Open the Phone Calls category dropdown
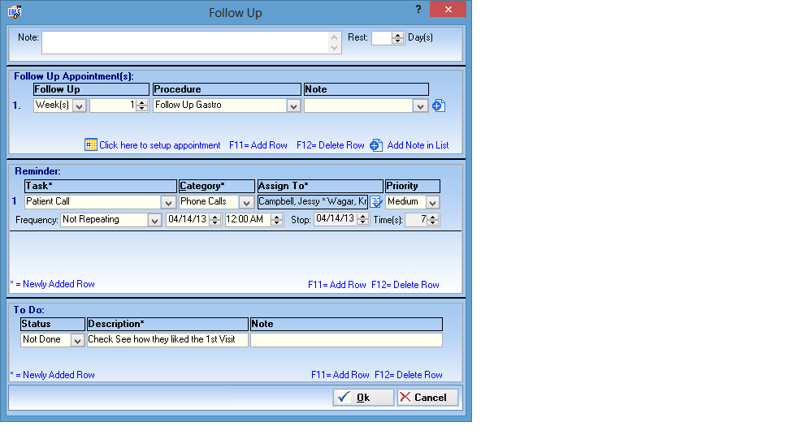Image resolution: width=793 pixels, height=435 pixels. [x=246, y=202]
